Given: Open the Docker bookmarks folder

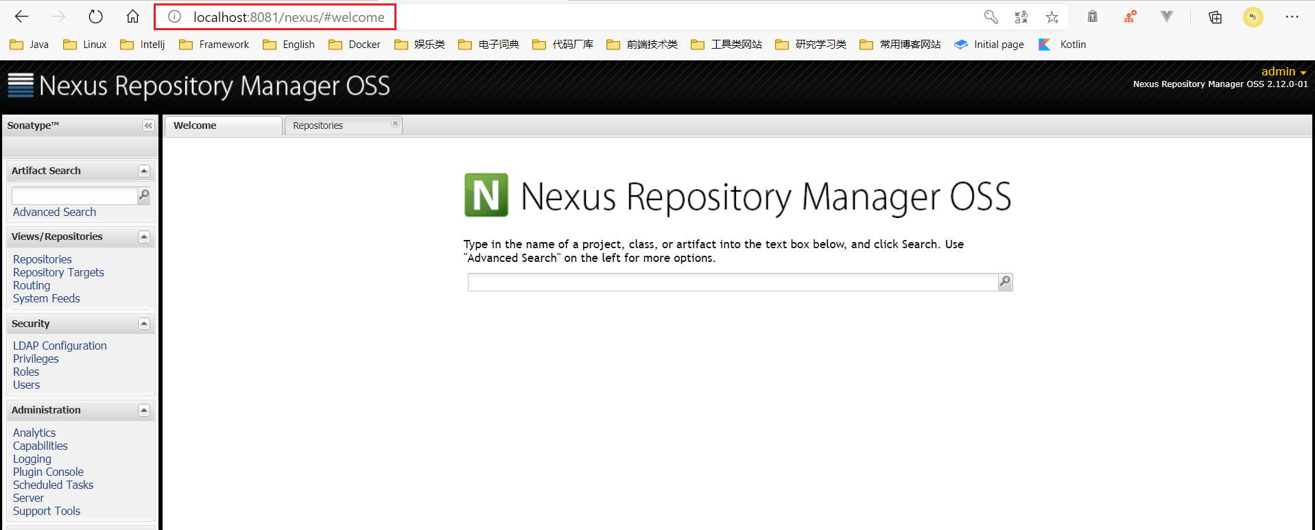Looking at the screenshot, I should click(355, 45).
